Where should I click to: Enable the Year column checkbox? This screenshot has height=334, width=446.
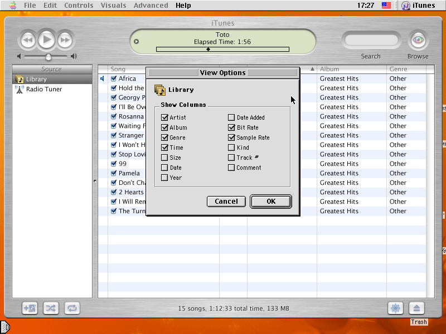(x=164, y=178)
